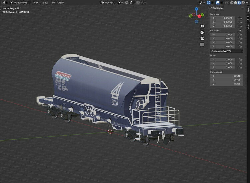This screenshot has height=183, width=250.
Task: Click the Location Y field
Action: pyautogui.click(x=222, y=22)
